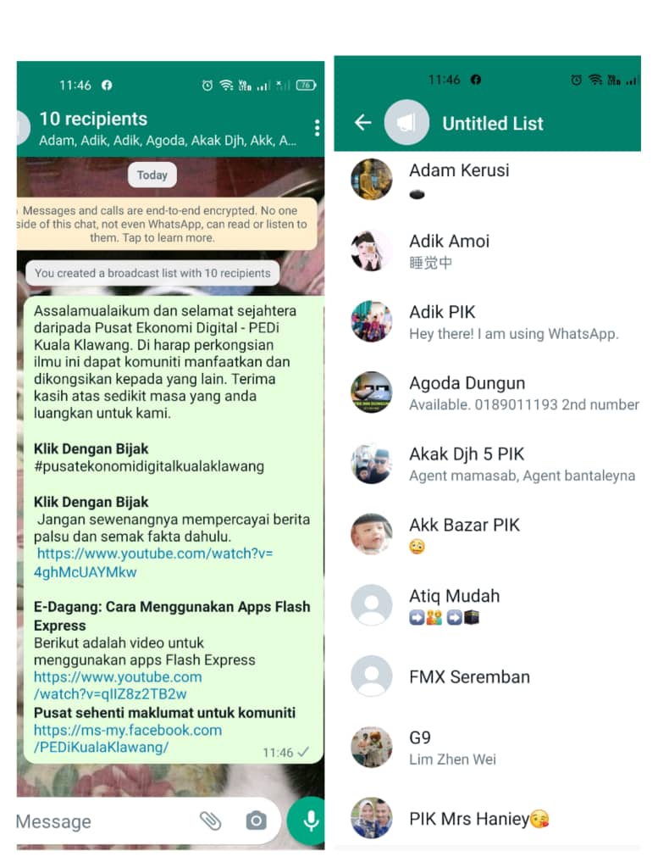Open the camera icon in message bar
Viewport: 658px width, 868px height.
(x=256, y=821)
